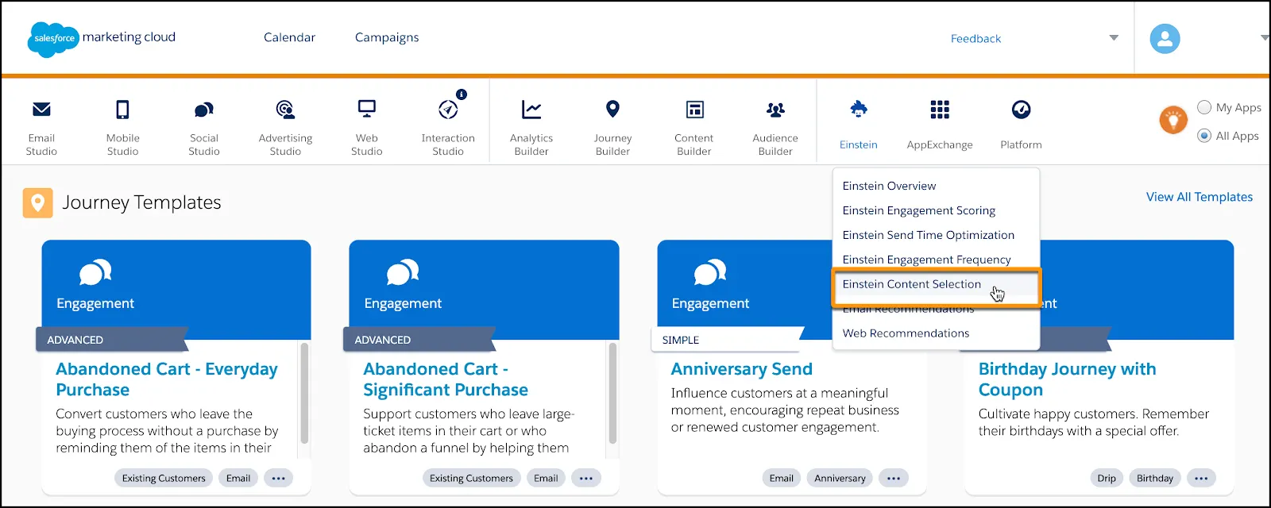The image size is (1271, 508).
Task: Open more tags on Birthday Journey card
Action: pyautogui.click(x=1201, y=478)
